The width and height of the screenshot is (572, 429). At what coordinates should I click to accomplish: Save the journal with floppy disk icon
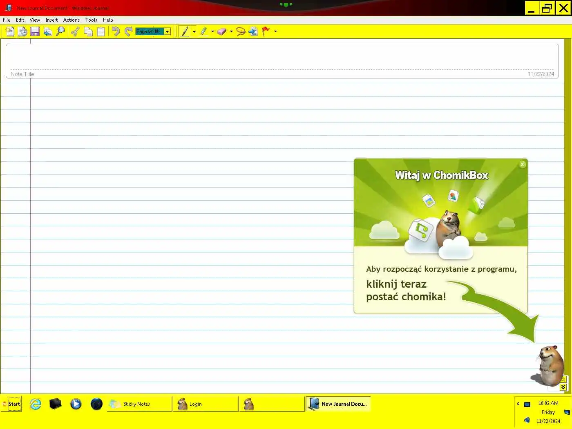click(x=35, y=31)
